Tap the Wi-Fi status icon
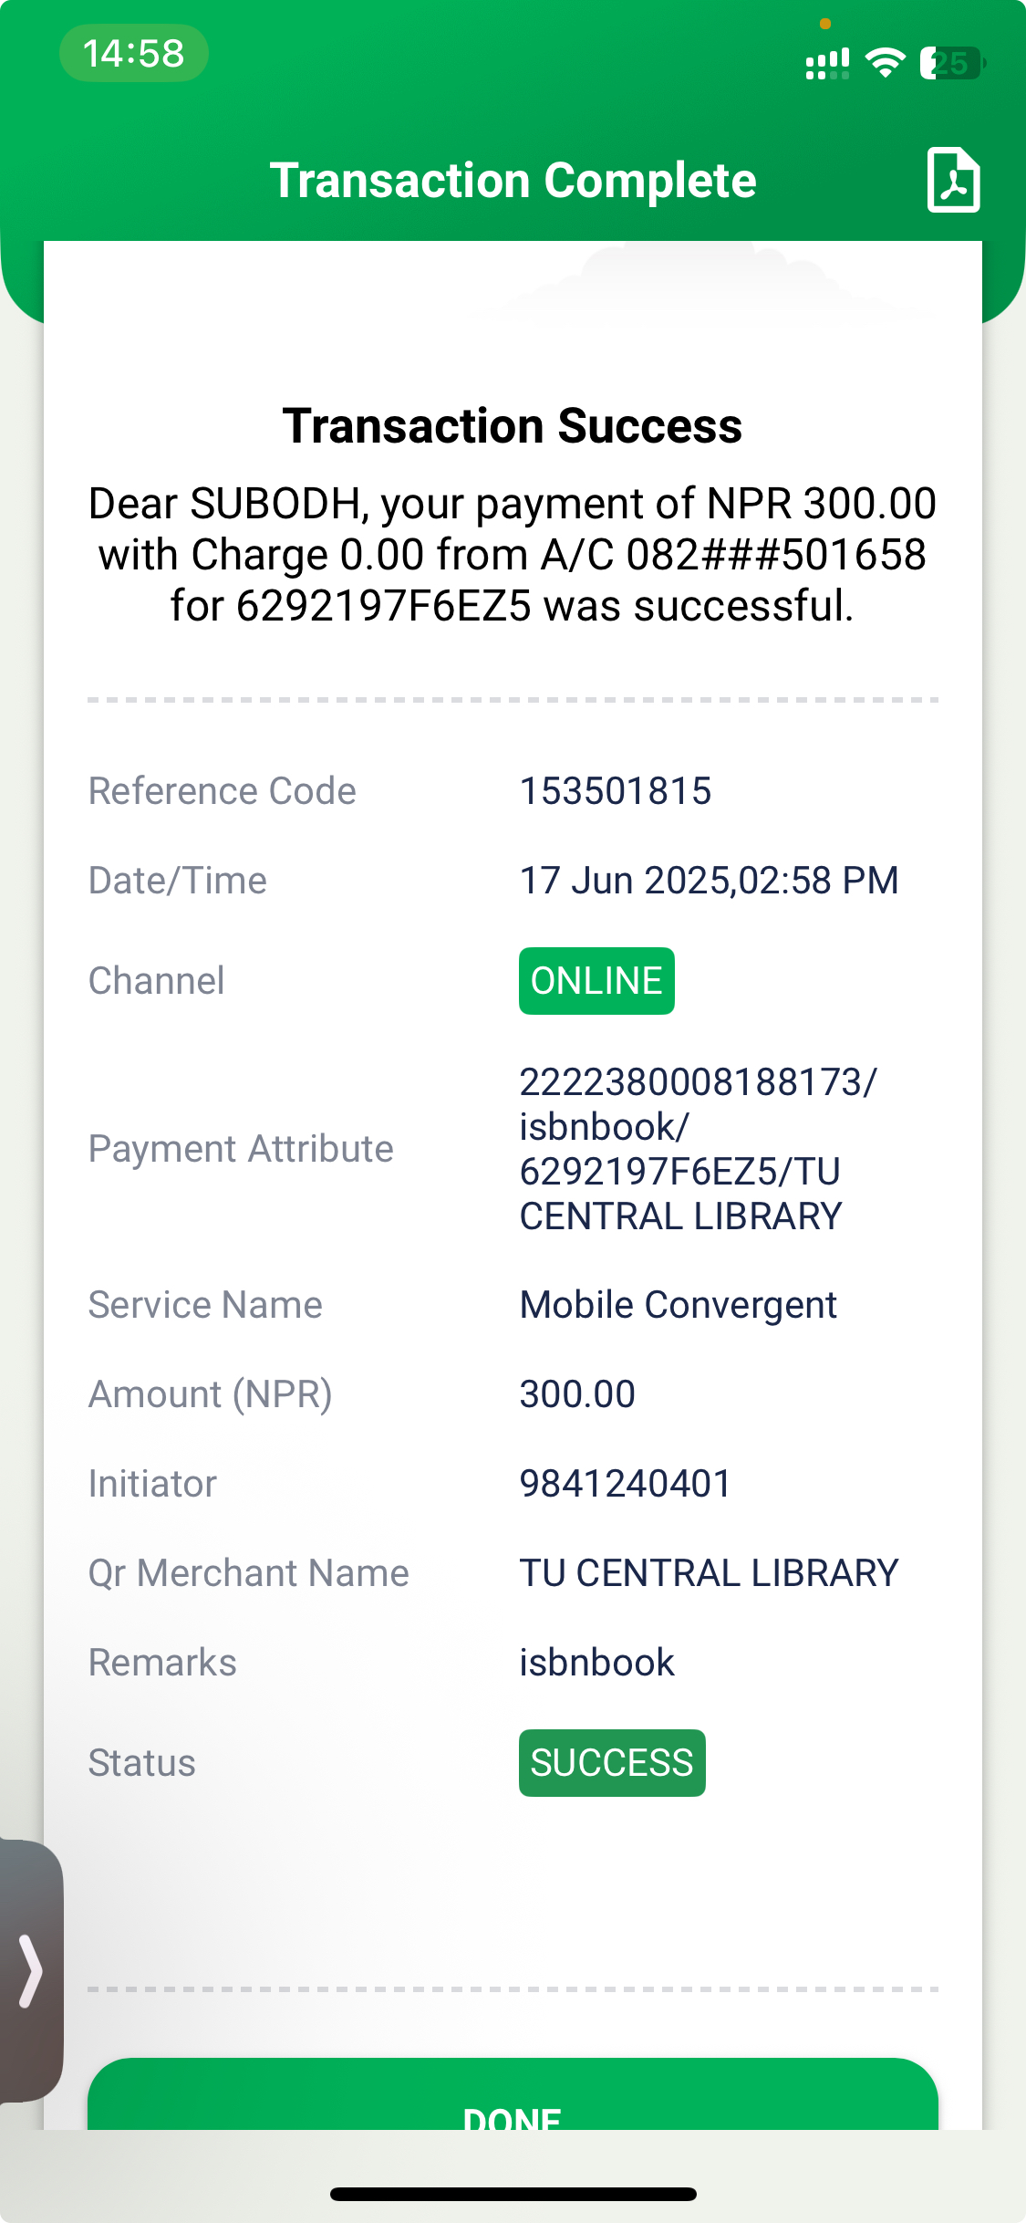 (x=884, y=62)
